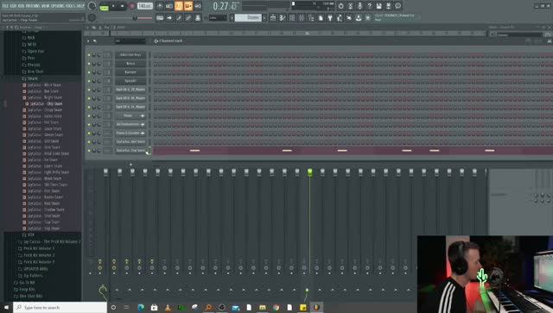This screenshot has width=553, height=313.
Task: Click the channel rack view icon
Action: pos(292,17)
